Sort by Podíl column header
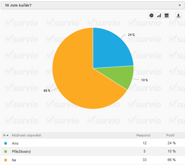 (170, 135)
